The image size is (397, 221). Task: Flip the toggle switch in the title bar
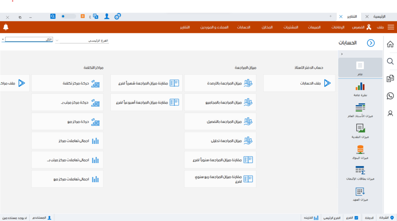(69, 16)
